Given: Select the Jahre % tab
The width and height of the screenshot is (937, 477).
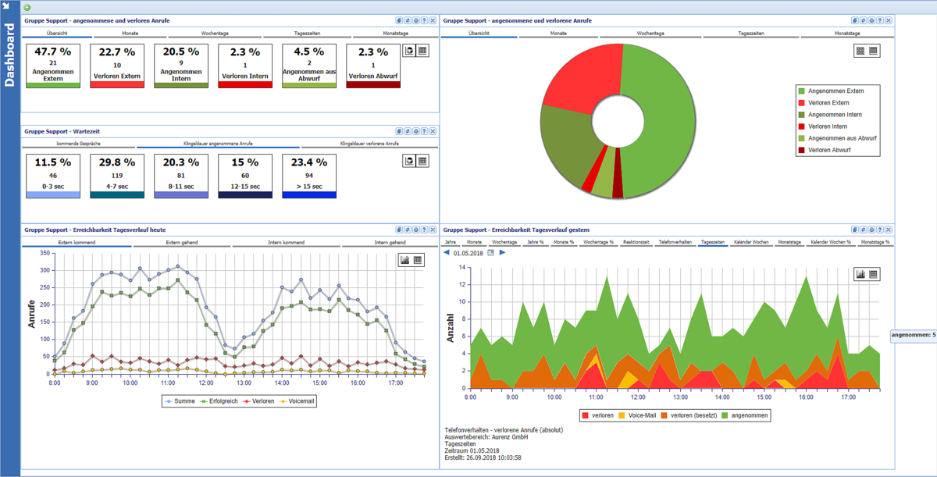Looking at the screenshot, I should pos(534,243).
